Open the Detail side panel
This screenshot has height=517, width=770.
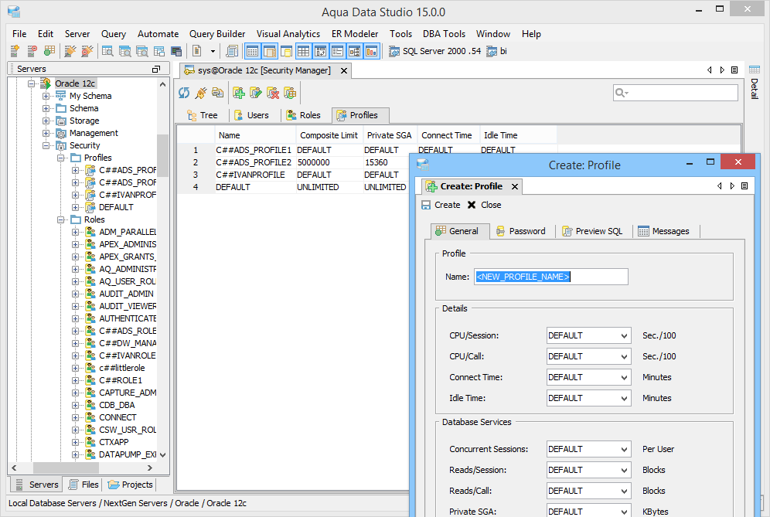[x=755, y=83]
